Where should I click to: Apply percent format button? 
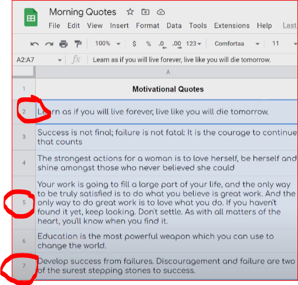tap(148, 44)
